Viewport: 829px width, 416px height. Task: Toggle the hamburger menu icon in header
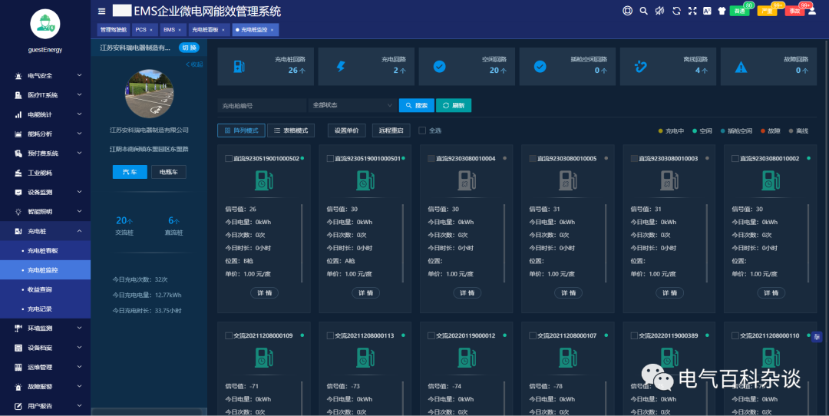pos(101,11)
